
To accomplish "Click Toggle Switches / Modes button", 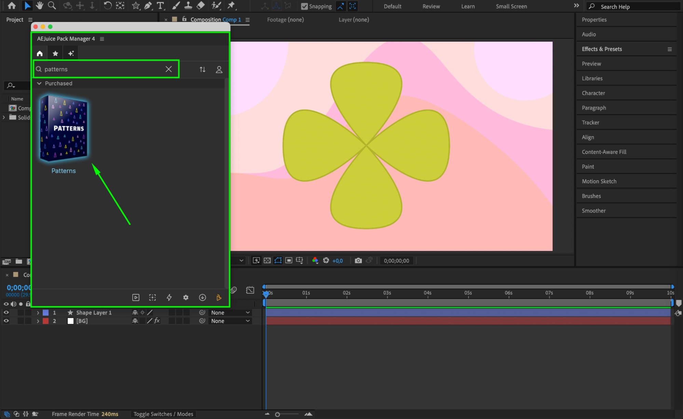I will point(163,414).
